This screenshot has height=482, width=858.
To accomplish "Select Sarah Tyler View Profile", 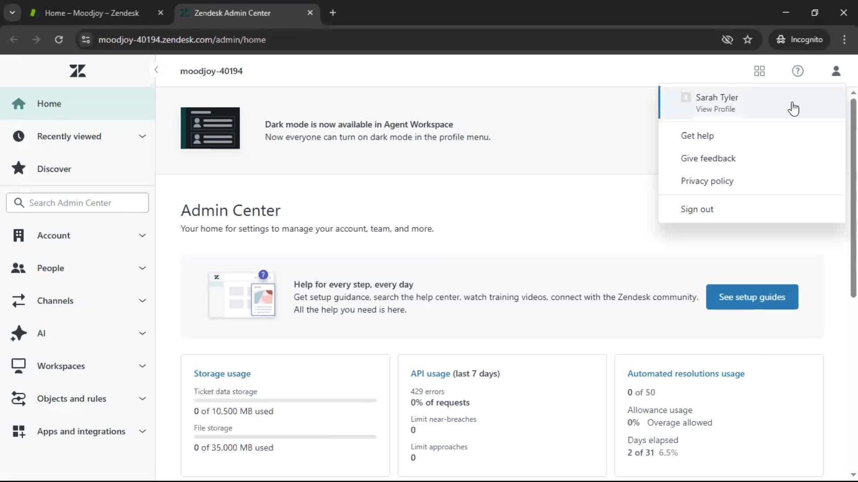I will 752,103.
